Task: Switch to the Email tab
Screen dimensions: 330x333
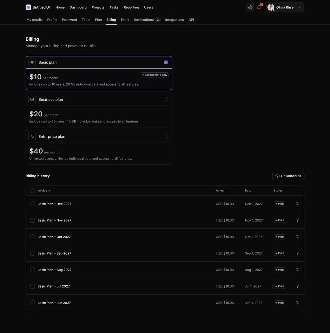Action: [125, 20]
